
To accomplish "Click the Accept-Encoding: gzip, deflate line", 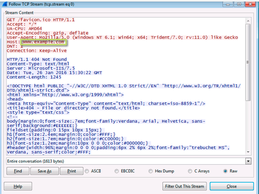I will 48,33.
